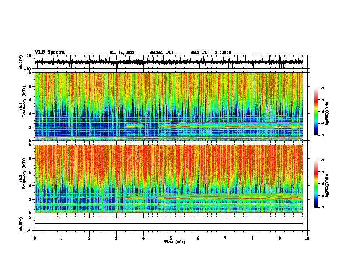Click the -10 tick on ch.1(V) axis
This screenshot has height=267, width=346.
[28, 69]
